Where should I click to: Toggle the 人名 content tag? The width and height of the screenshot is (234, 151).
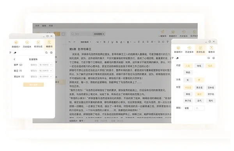[x=188, y=66]
